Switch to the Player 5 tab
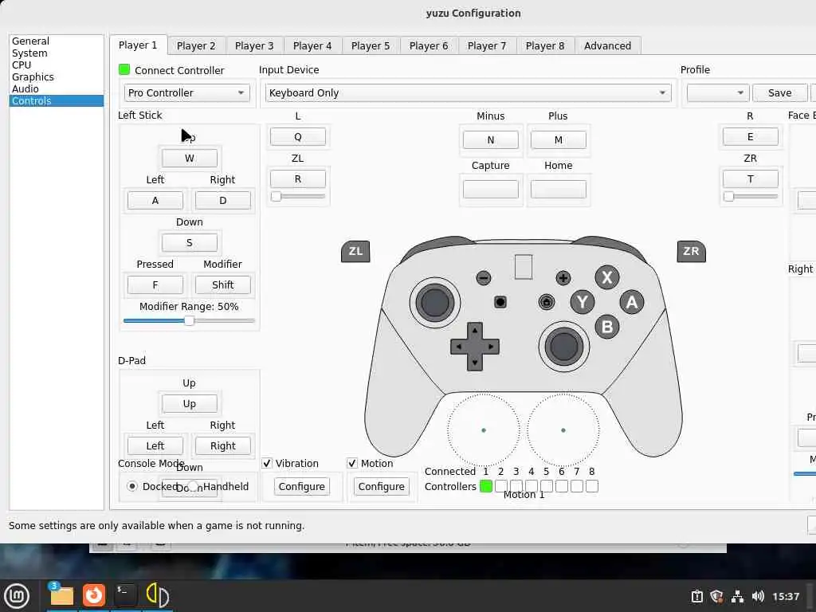 click(x=371, y=45)
